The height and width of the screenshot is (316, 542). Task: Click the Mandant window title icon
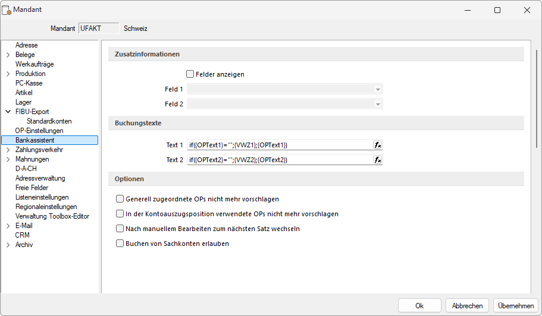point(7,10)
